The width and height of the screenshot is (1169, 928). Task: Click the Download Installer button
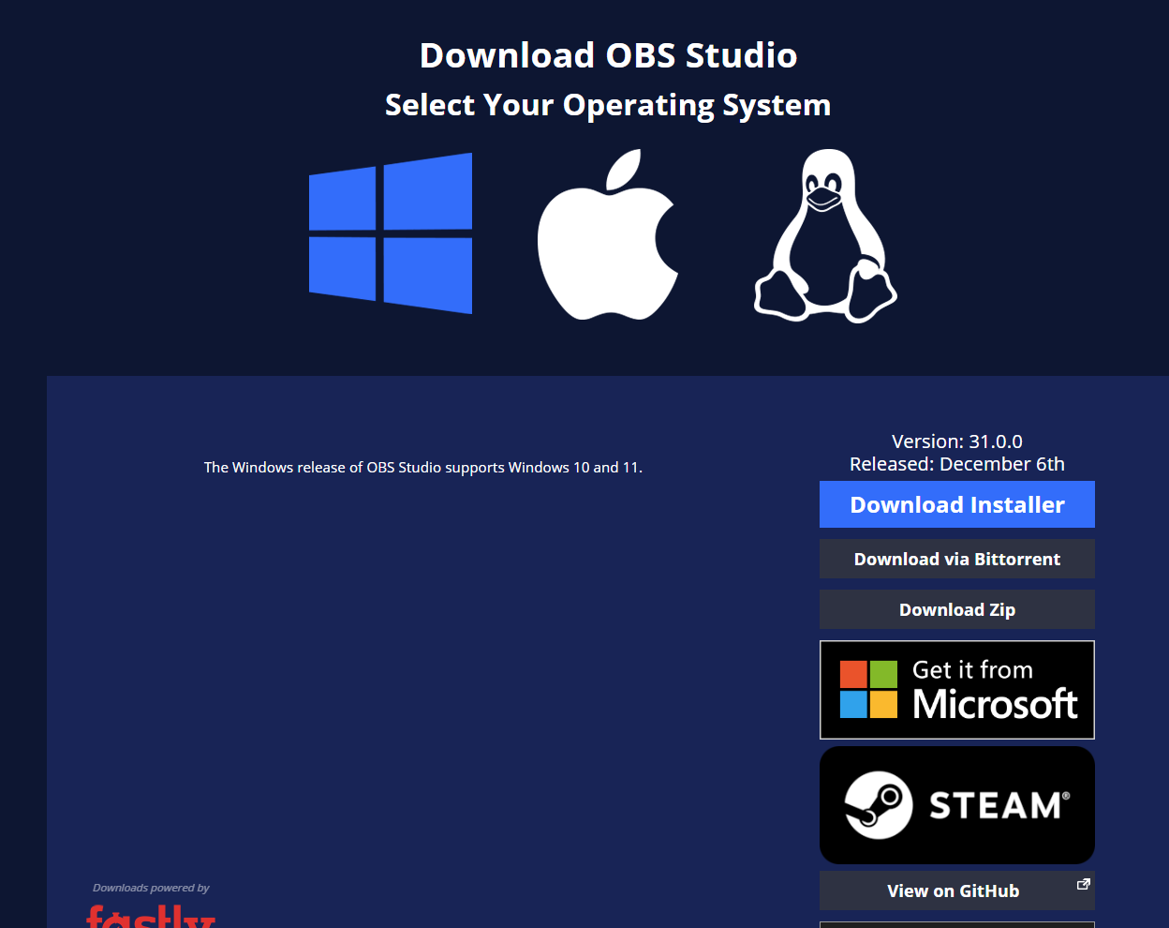pyautogui.click(x=956, y=504)
